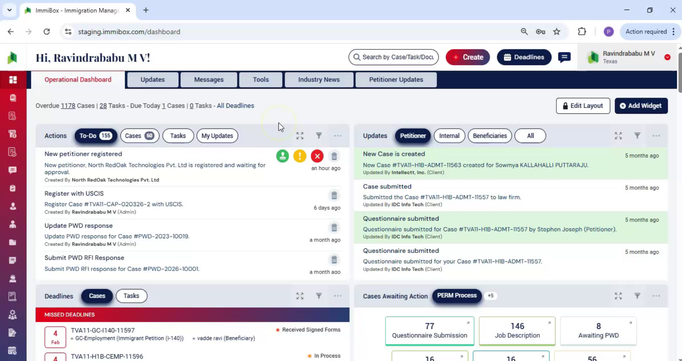
Task: Select the PERM Process pill
Action: pyautogui.click(x=457, y=296)
